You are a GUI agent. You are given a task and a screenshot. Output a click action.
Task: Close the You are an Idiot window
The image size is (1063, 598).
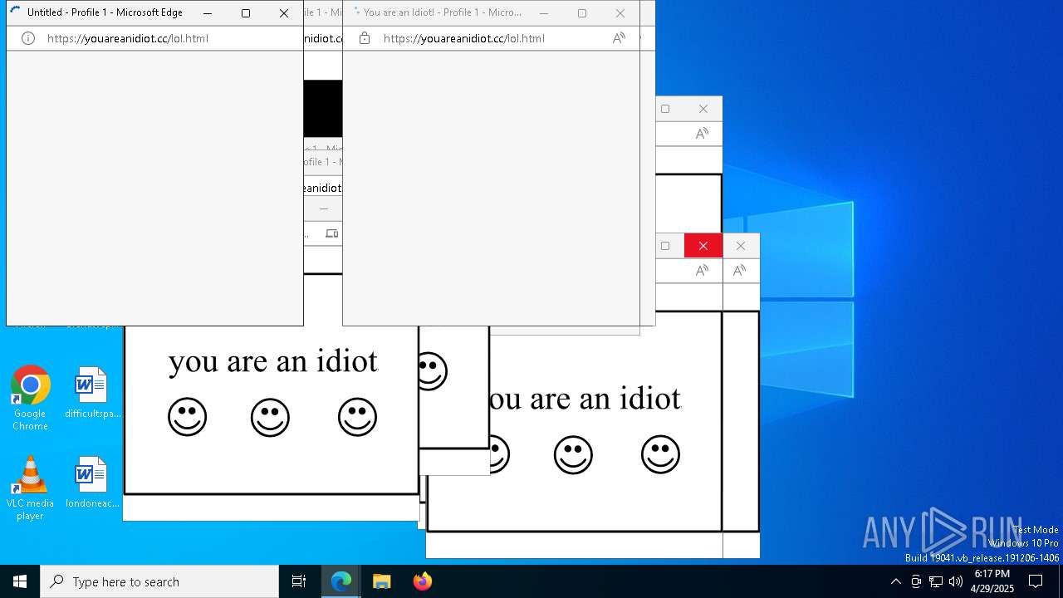pos(620,13)
